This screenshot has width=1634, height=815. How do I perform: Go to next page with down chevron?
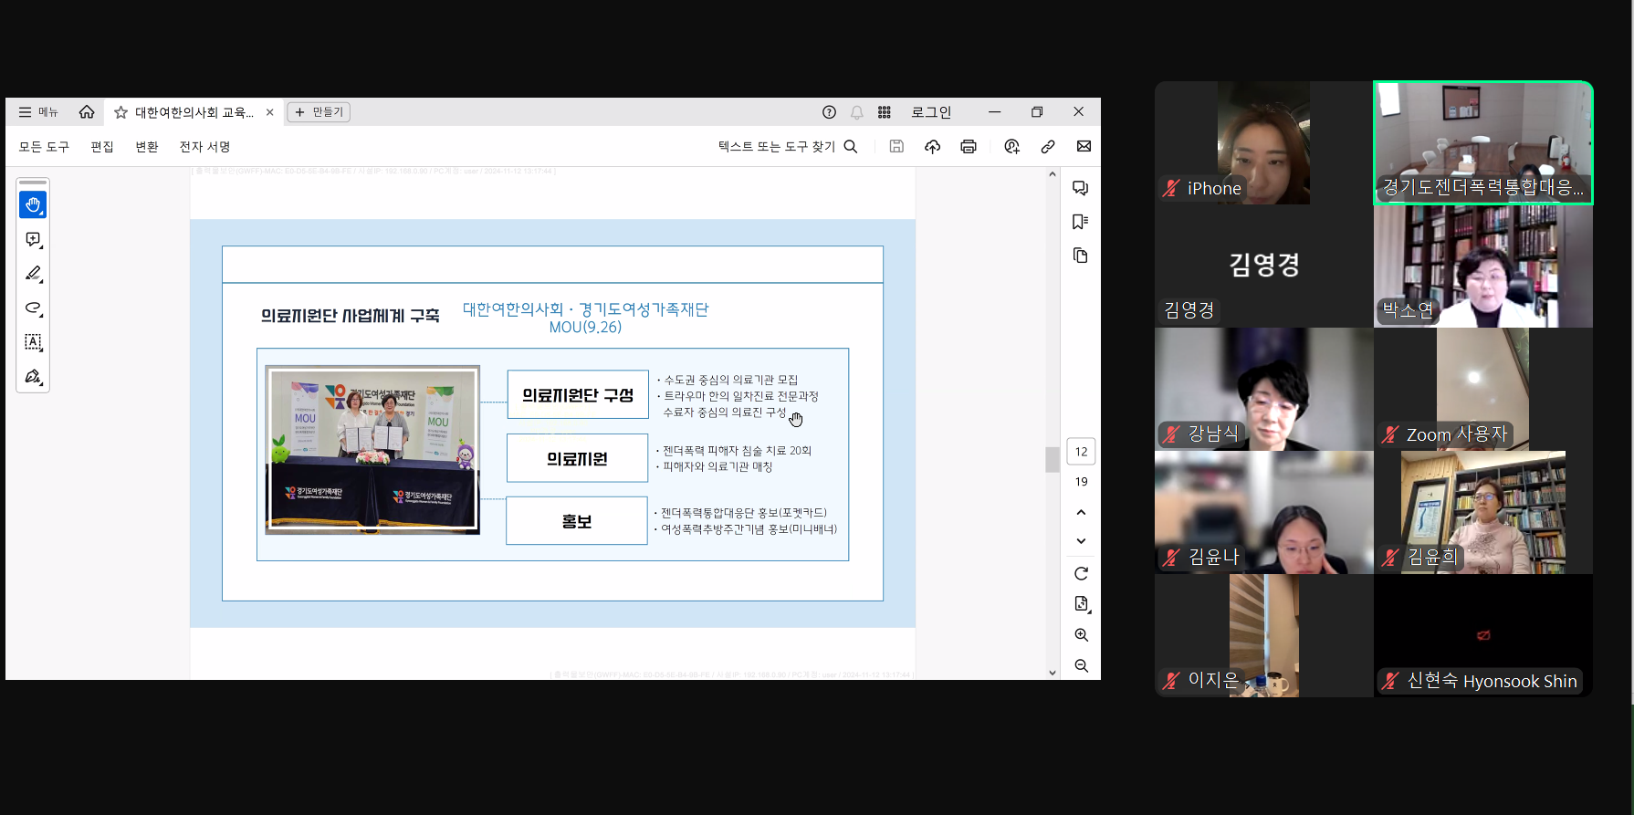(x=1081, y=541)
